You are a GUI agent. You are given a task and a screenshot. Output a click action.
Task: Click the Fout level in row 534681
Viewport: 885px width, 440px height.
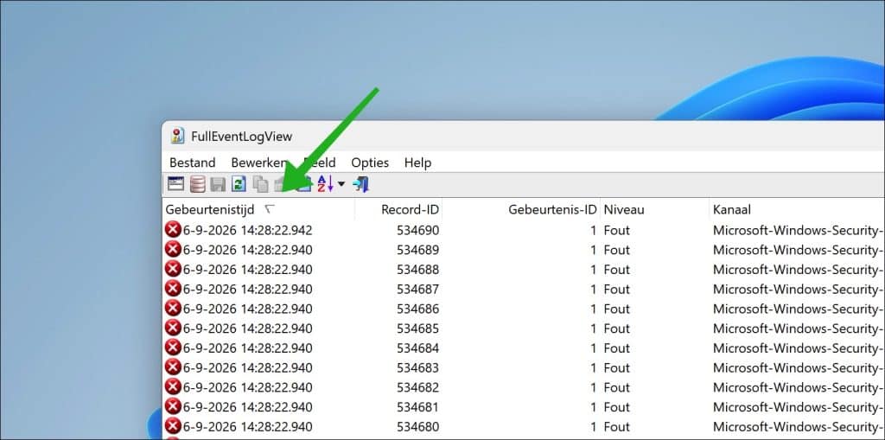[616, 406]
